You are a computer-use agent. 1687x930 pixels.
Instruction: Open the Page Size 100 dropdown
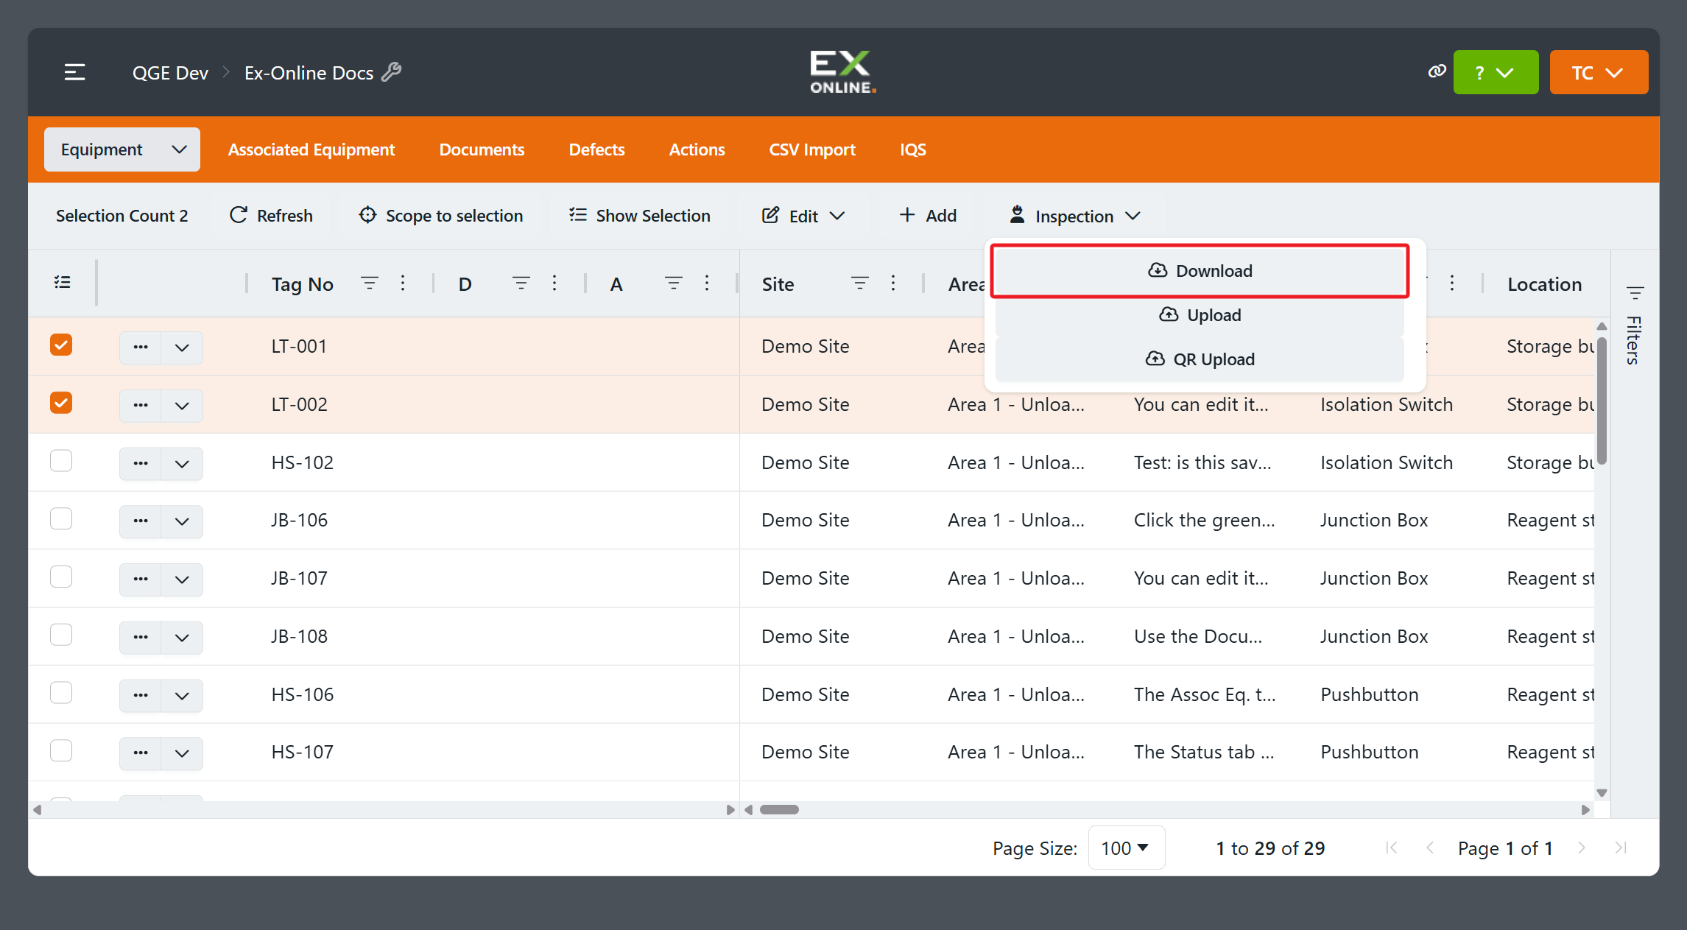pyautogui.click(x=1126, y=848)
